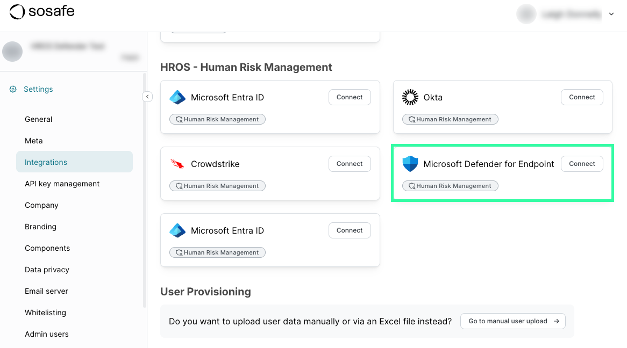This screenshot has width=627, height=348.
Task: Click the Crowdstrike falcon logo
Action: coord(177,164)
